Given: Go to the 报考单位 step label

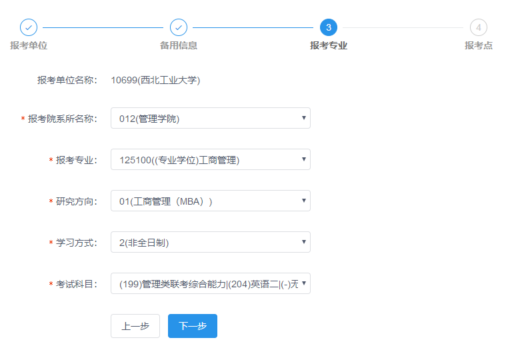Looking at the screenshot, I should click(x=29, y=45).
